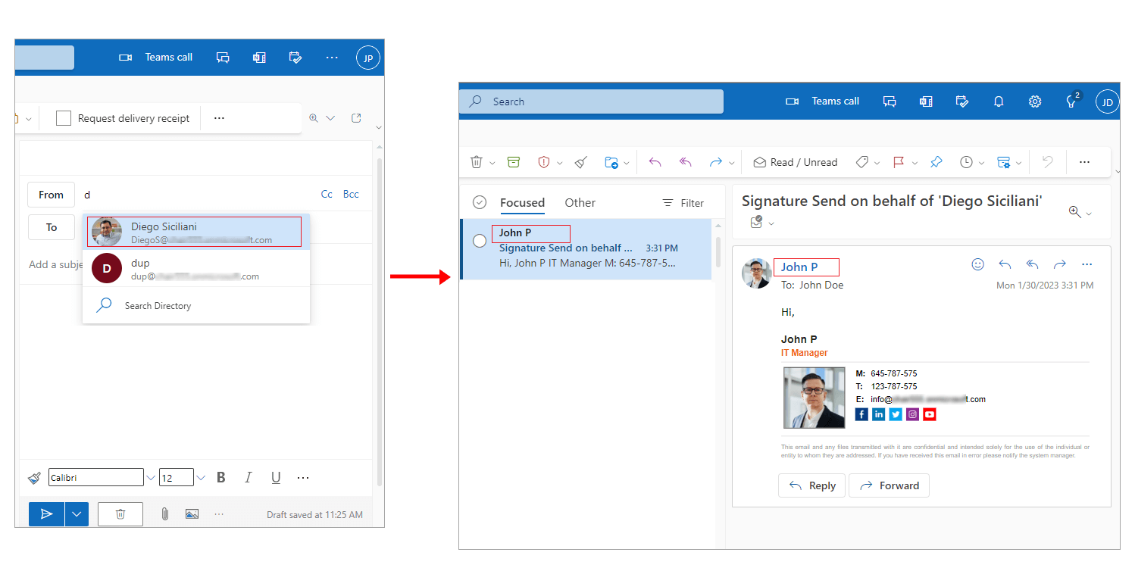Image resolution: width=1135 pixels, height=568 pixels.
Task: Add Bcc recipients via the Bcc link
Action: 351,194
